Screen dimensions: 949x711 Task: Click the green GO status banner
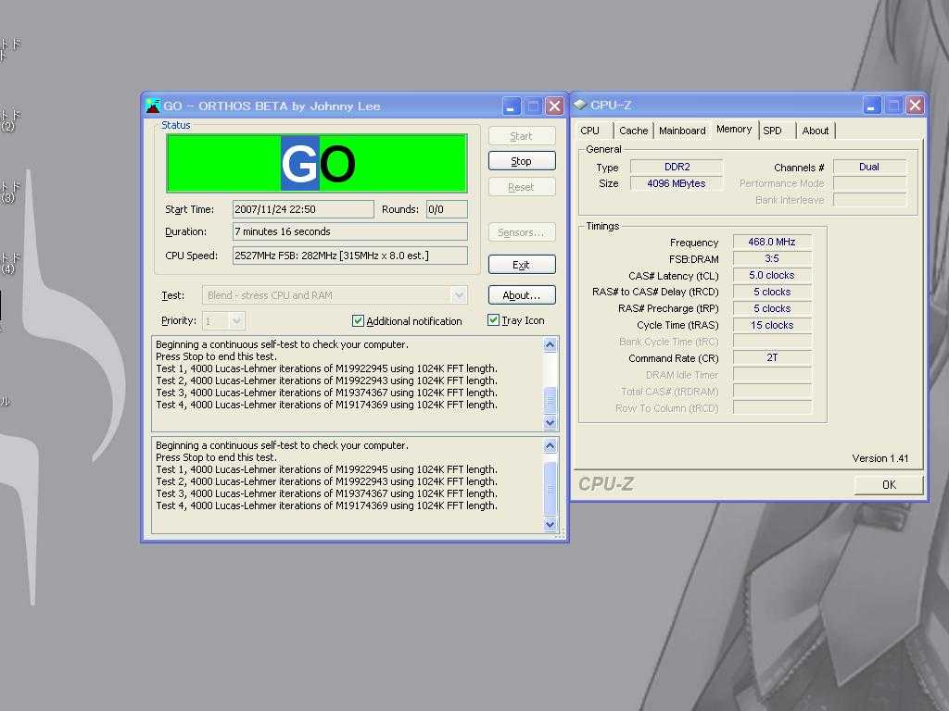[x=317, y=163]
